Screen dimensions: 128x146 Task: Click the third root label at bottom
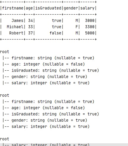click(4, 139)
